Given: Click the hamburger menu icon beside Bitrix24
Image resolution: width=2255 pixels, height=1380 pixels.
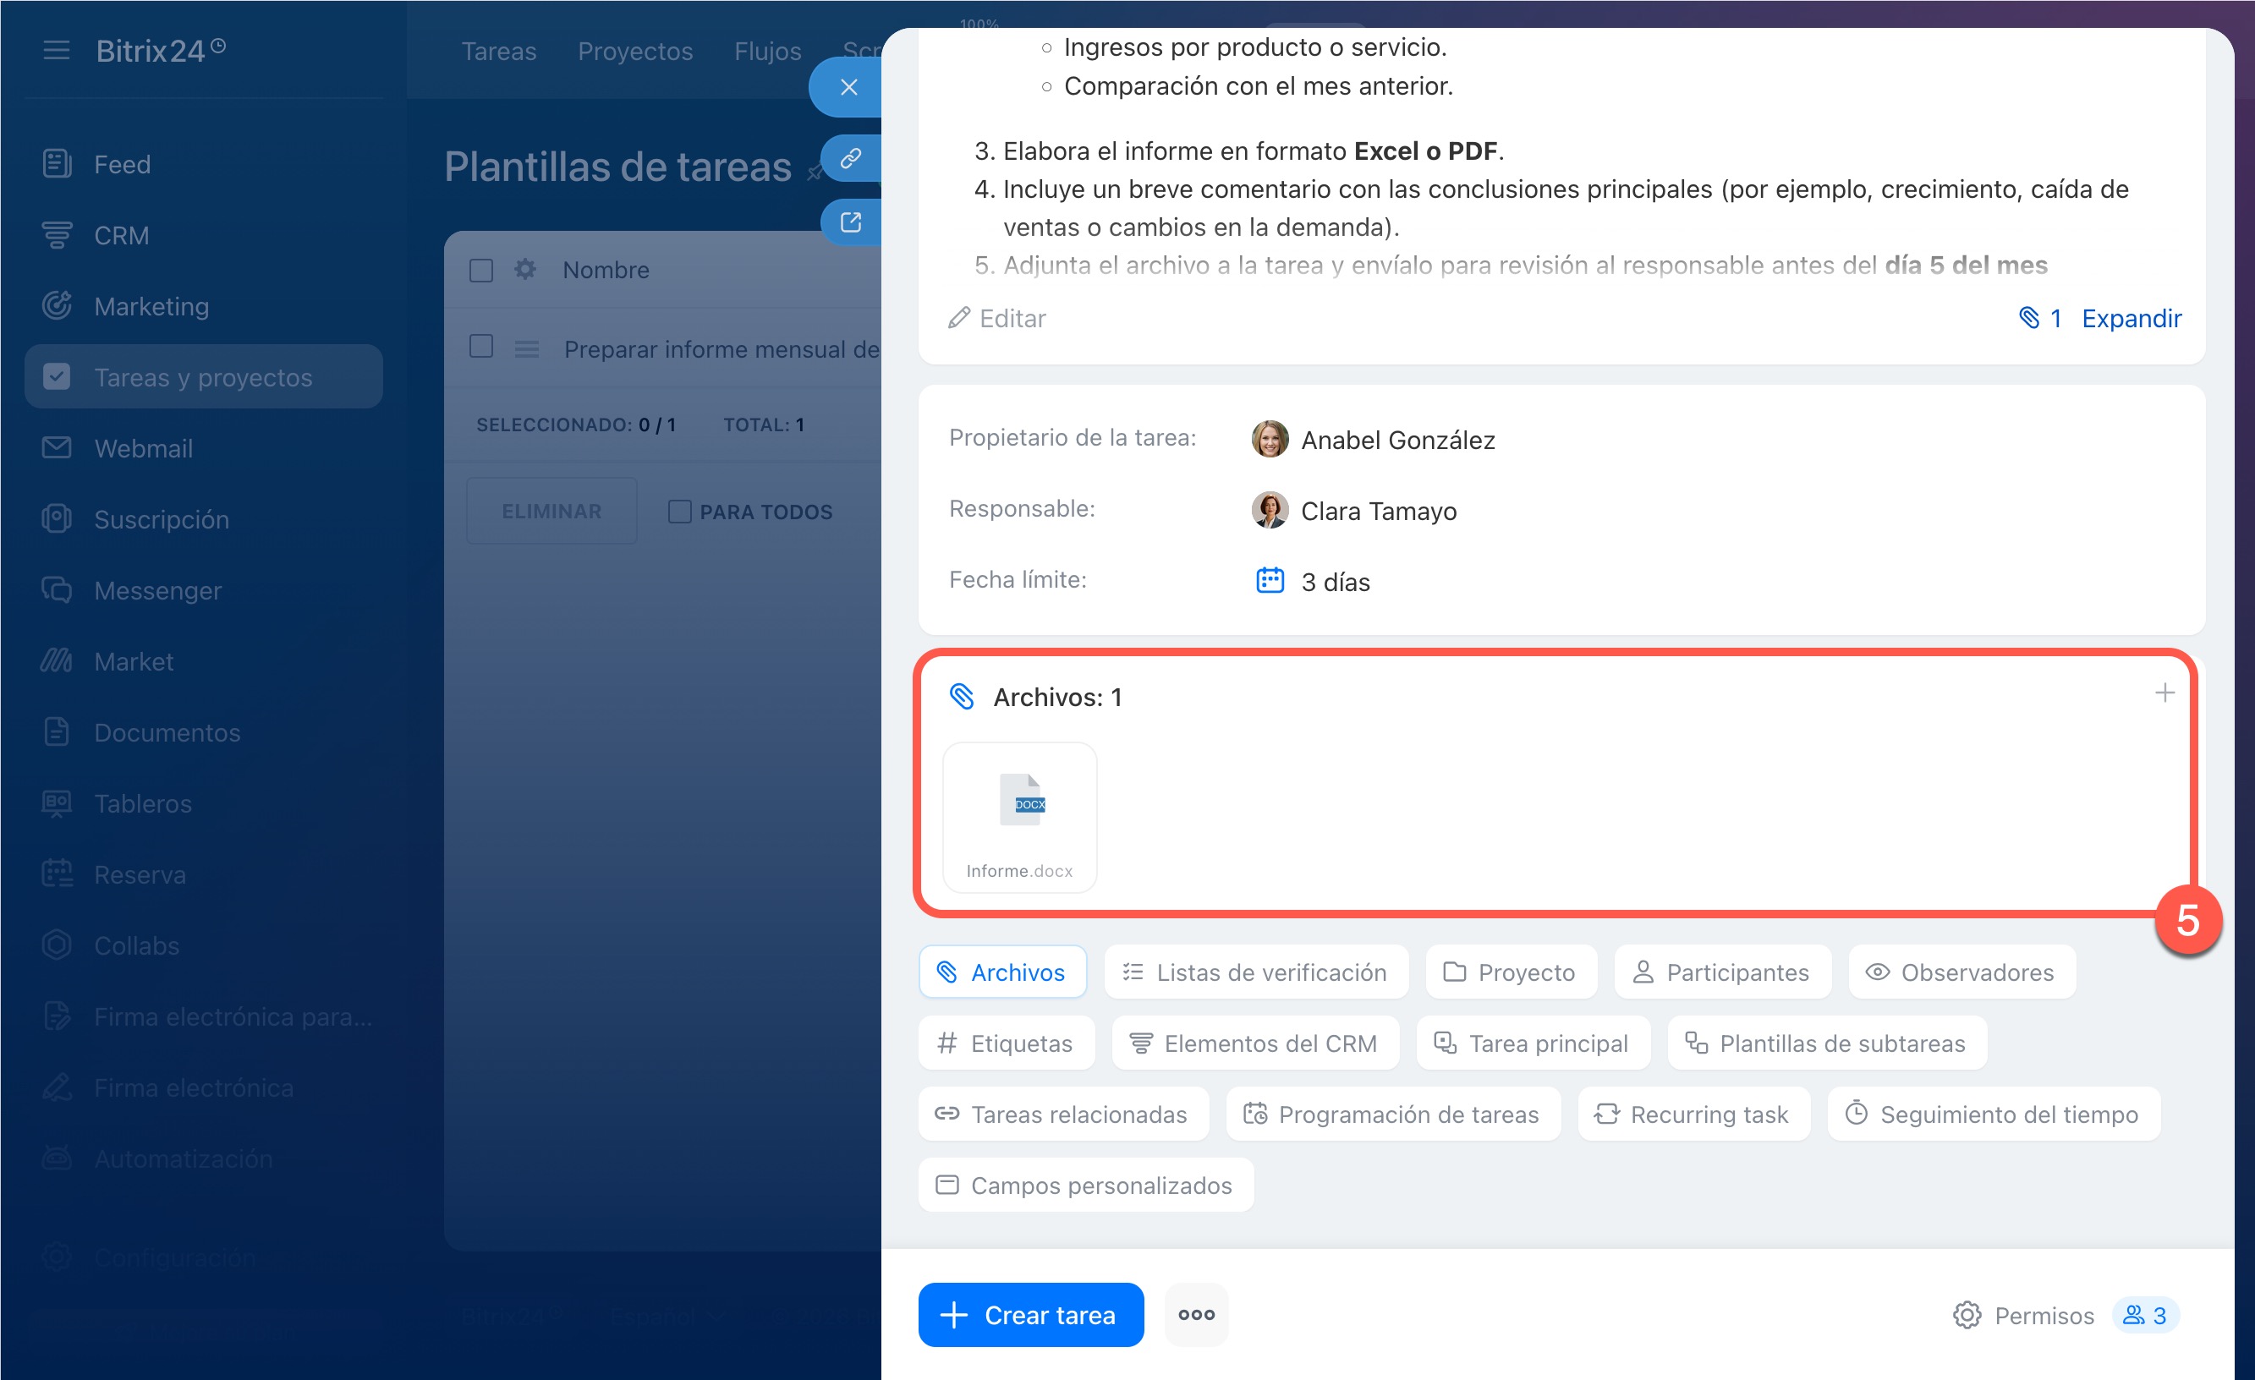Looking at the screenshot, I should click(x=57, y=51).
